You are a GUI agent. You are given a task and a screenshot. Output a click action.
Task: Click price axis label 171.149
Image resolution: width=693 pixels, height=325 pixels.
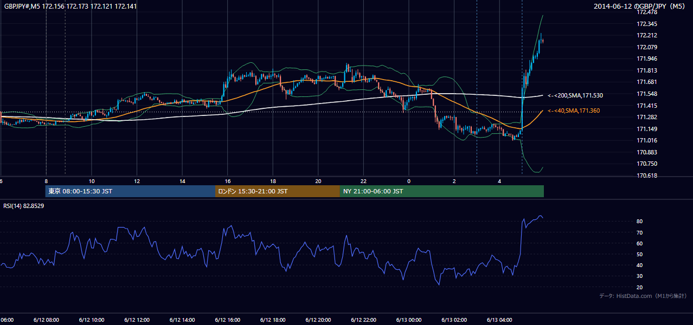pos(647,129)
